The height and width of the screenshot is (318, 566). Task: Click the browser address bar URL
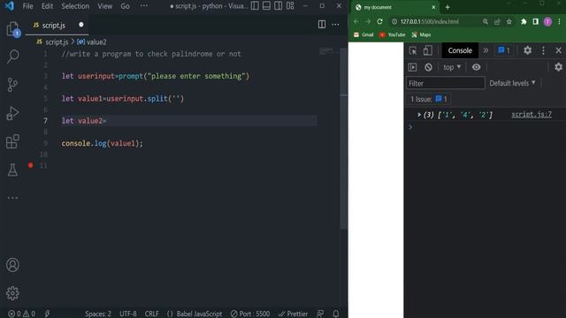click(x=429, y=21)
